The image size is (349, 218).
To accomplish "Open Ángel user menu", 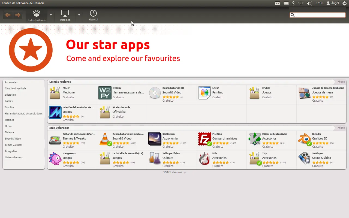I will (333, 3).
